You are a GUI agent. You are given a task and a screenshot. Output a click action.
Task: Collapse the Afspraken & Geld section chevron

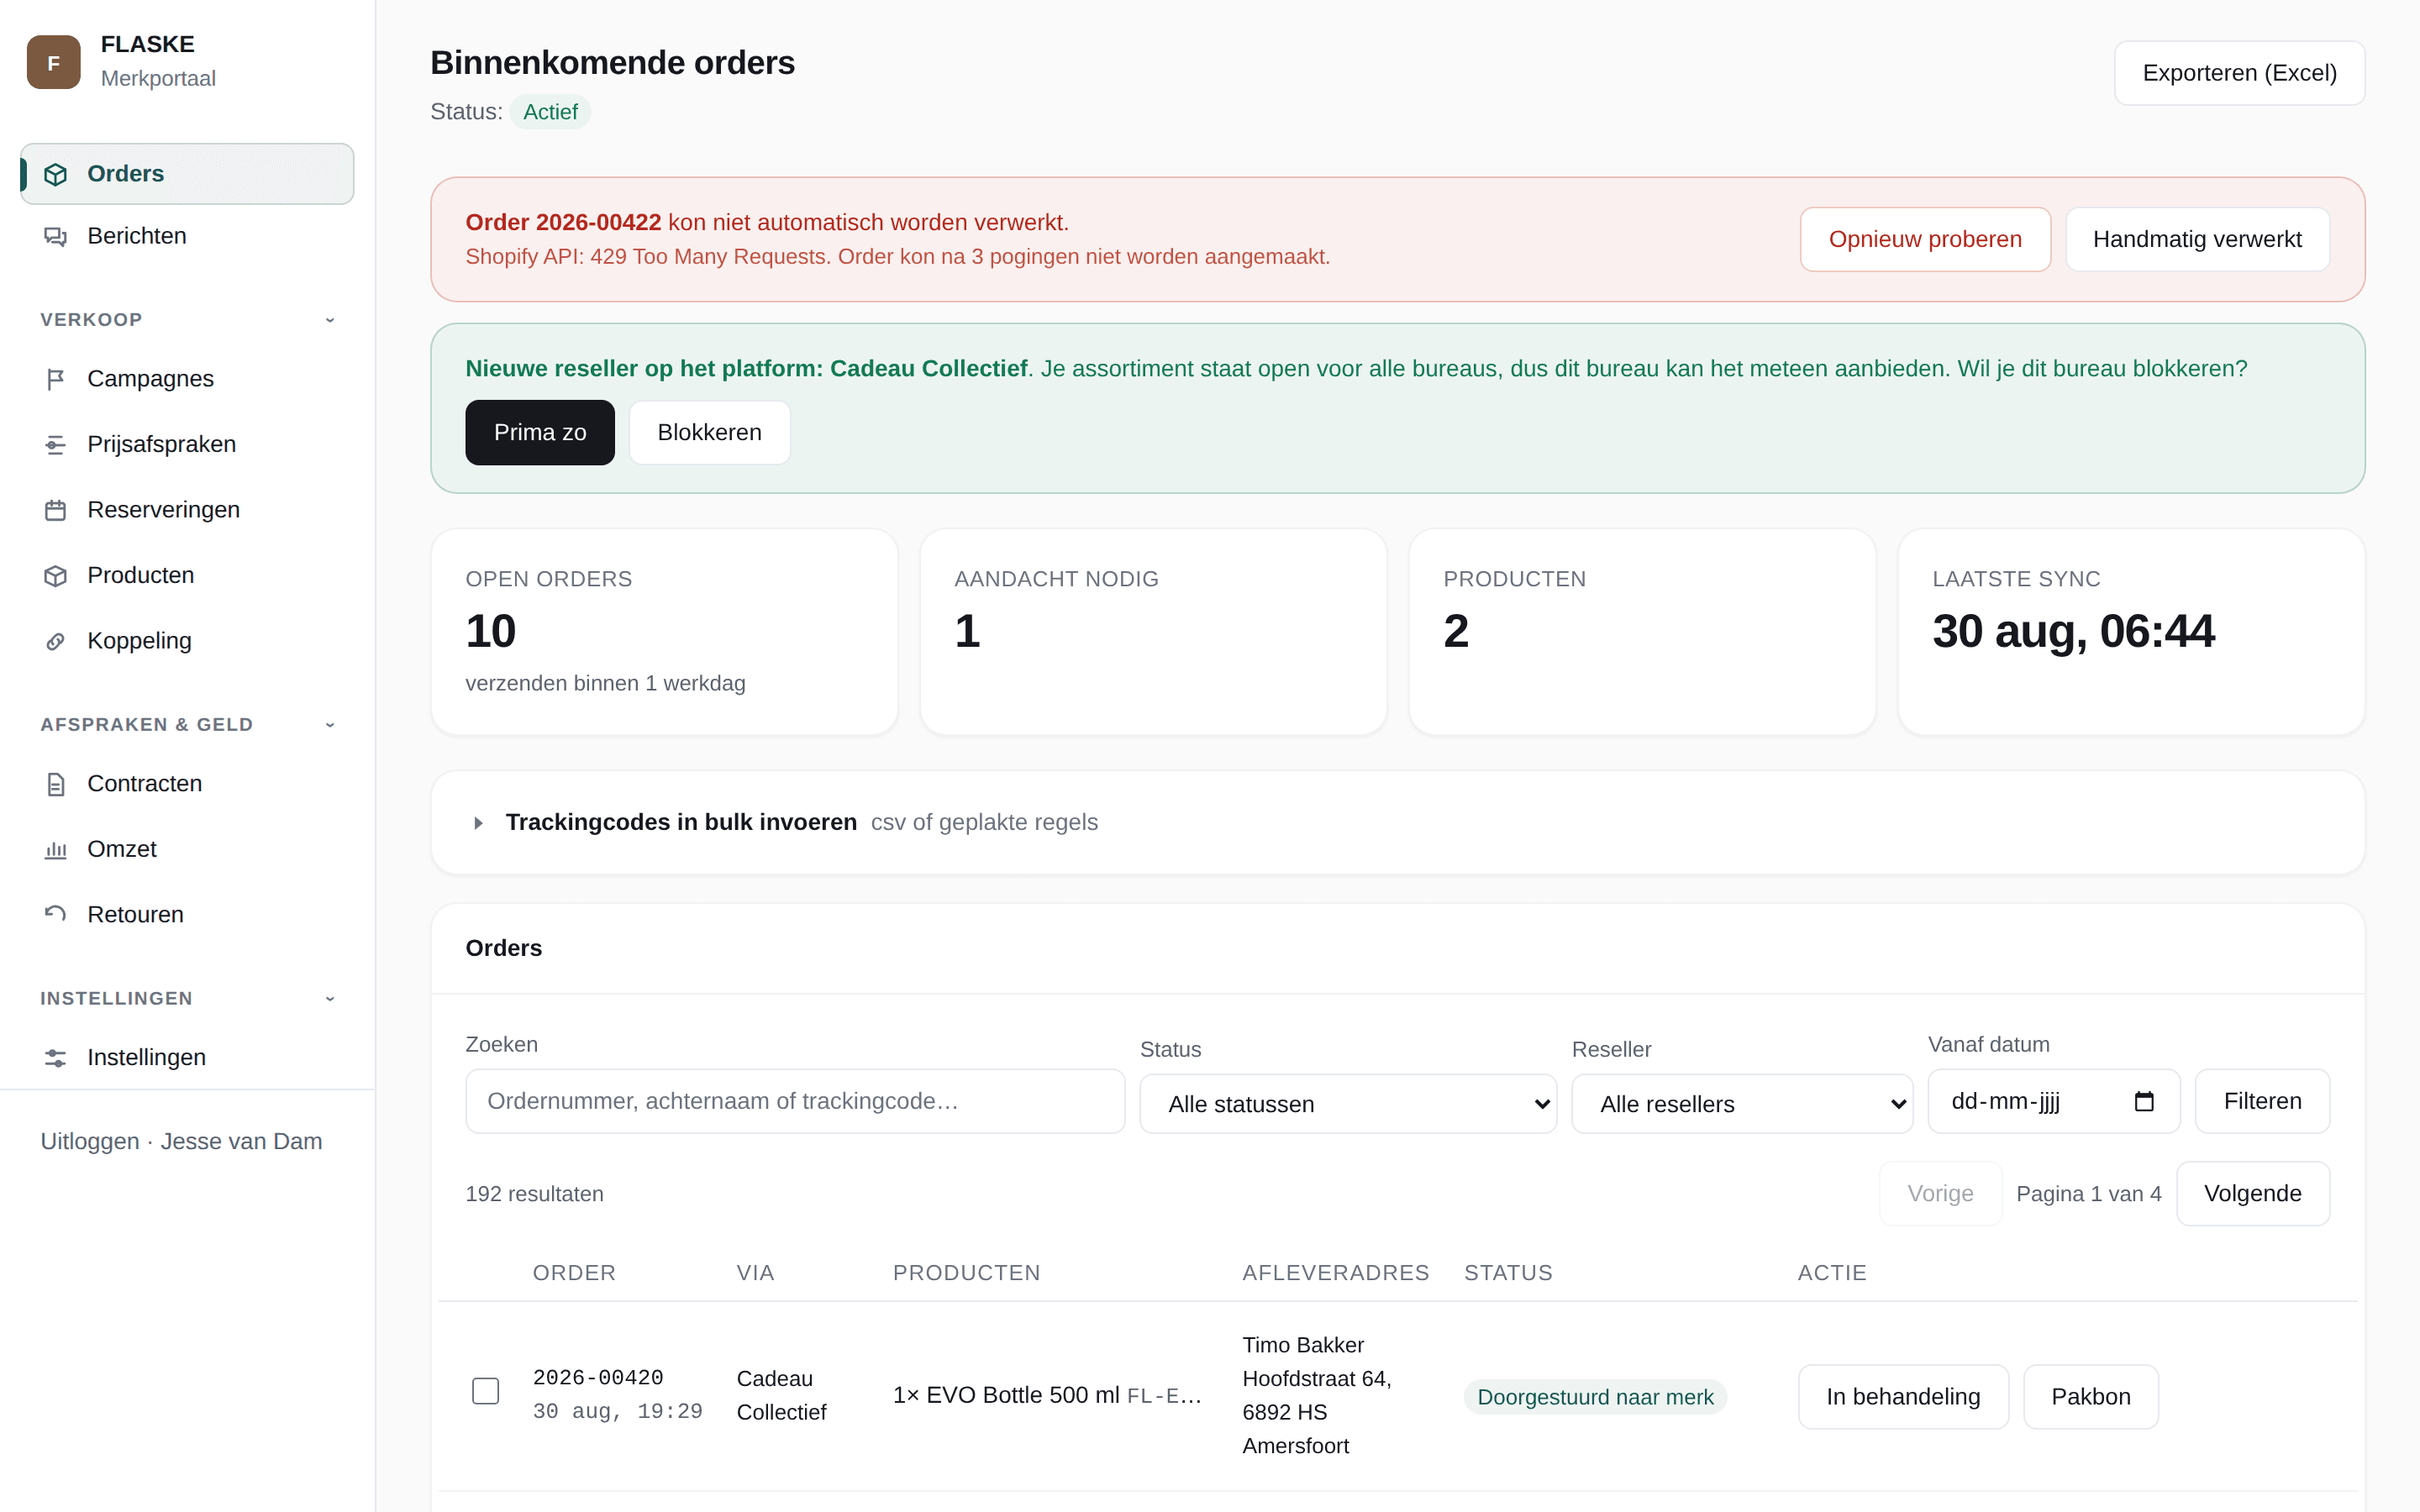(x=330, y=725)
